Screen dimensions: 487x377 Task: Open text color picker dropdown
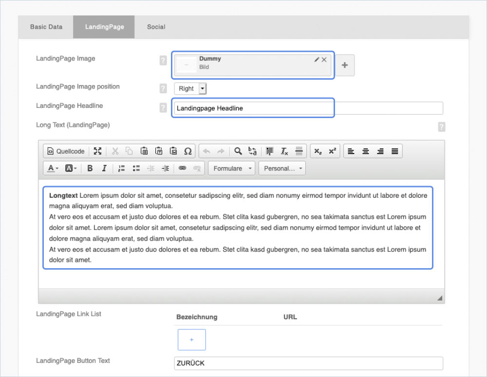[53, 168]
